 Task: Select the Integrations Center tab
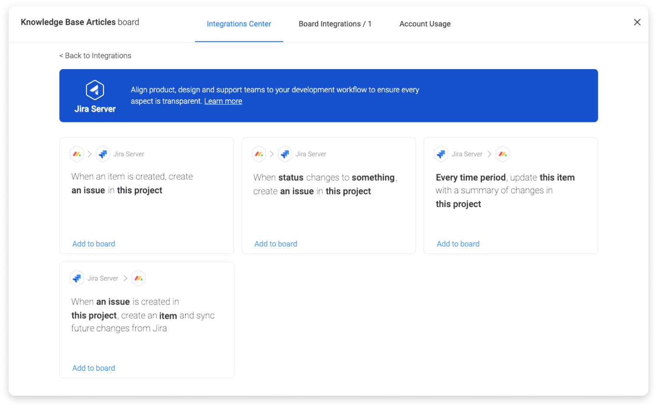coord(239,24)
